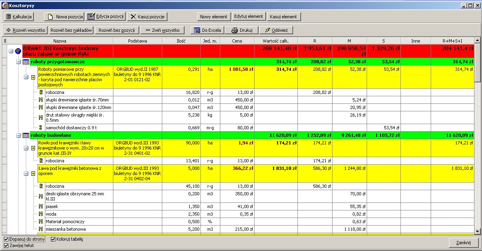
Task: Select the Podstawa cell ending KNR 2-31 0402-04
Action: point(138,174)
